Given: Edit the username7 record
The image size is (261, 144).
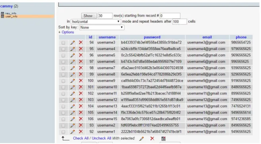Looking at the screenshot, I should tap(72, 68).
